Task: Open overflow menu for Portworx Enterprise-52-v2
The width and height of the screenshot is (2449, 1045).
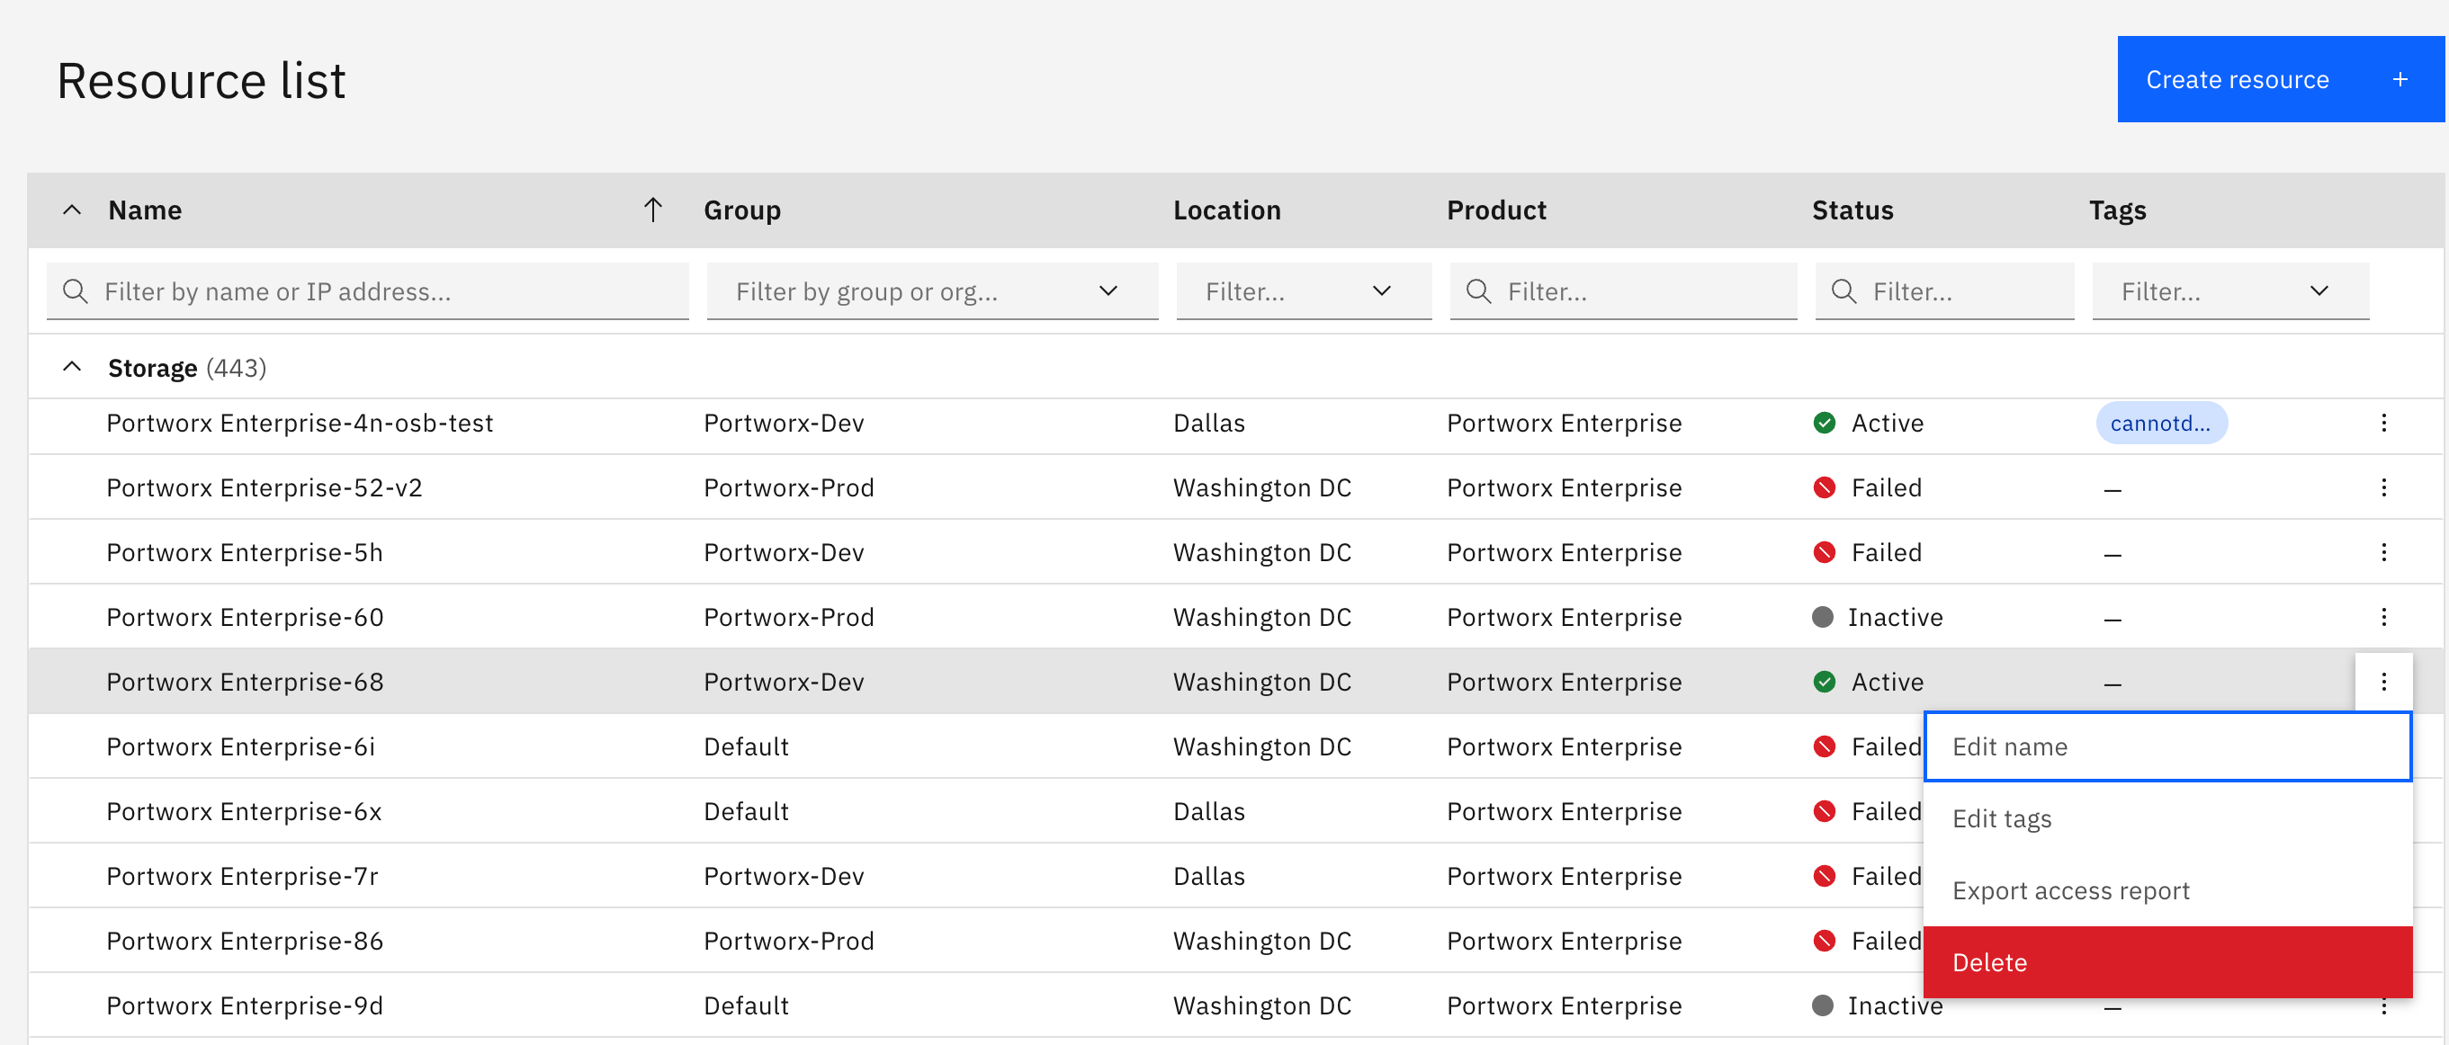Action: (2384, 487)
